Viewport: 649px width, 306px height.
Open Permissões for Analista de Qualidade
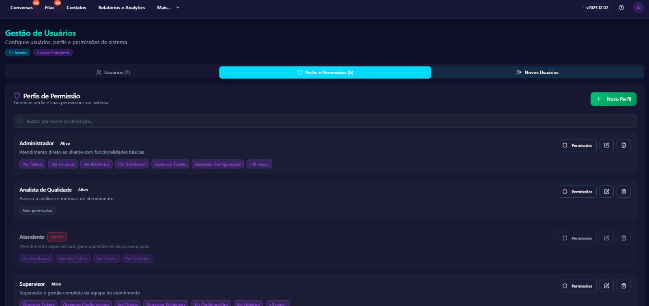[x=577, y=192]
